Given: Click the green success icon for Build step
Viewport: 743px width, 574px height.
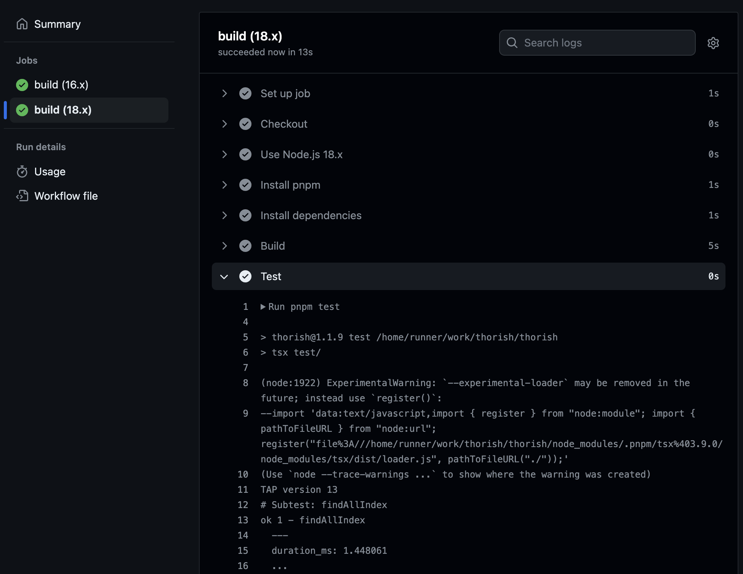Looking at the screenshot, I should click(245, 245).
